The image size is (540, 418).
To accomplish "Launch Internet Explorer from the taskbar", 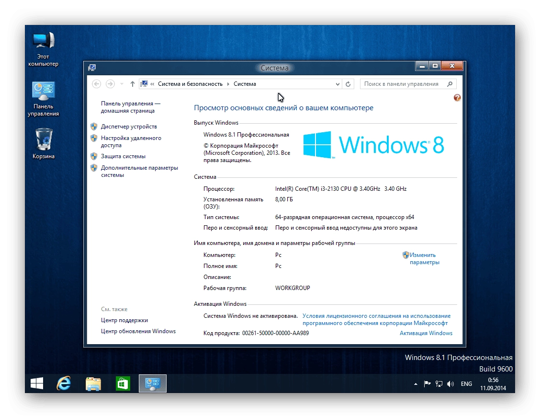I will tap(64, 383).
